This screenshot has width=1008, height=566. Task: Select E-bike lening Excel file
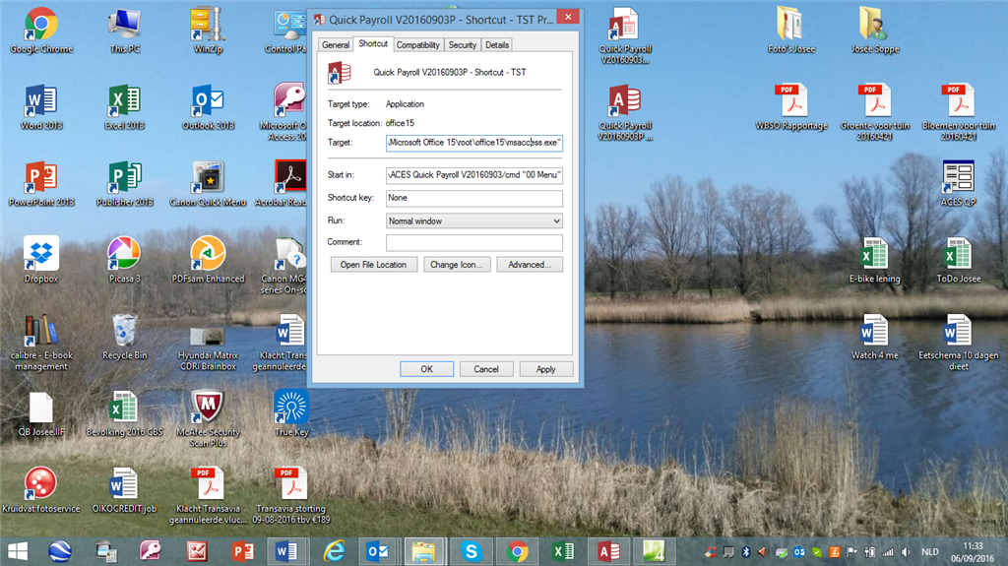point(874,260)
